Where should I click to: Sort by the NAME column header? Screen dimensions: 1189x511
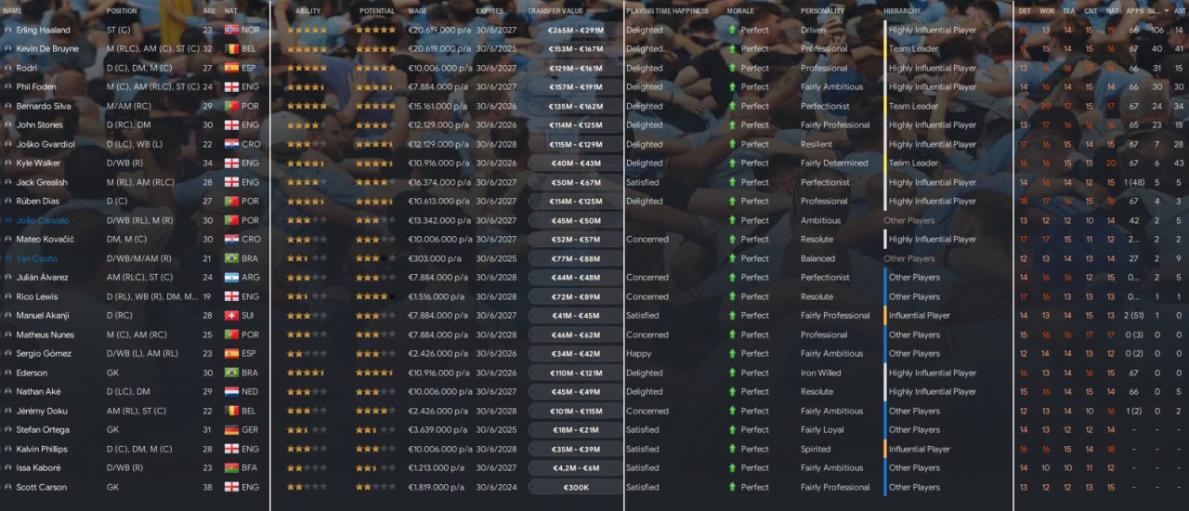pos(13,10)
